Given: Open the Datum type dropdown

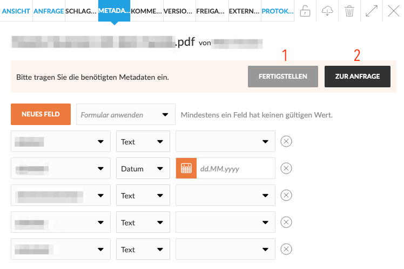Looking at the screenshot, I should click(143, 168).
